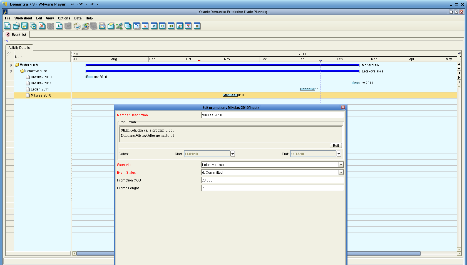
Task: Print worksheet using the printer icon
Action: [102, 26]
